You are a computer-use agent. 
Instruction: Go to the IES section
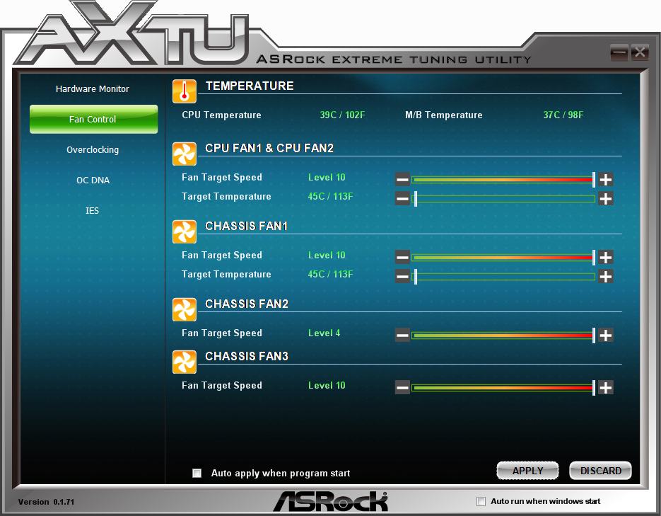(93, 210)
